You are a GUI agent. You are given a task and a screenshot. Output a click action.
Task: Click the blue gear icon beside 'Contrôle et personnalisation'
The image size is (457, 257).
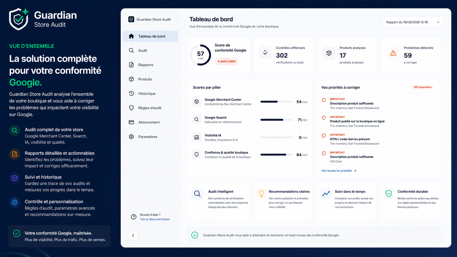click(15, 202)
